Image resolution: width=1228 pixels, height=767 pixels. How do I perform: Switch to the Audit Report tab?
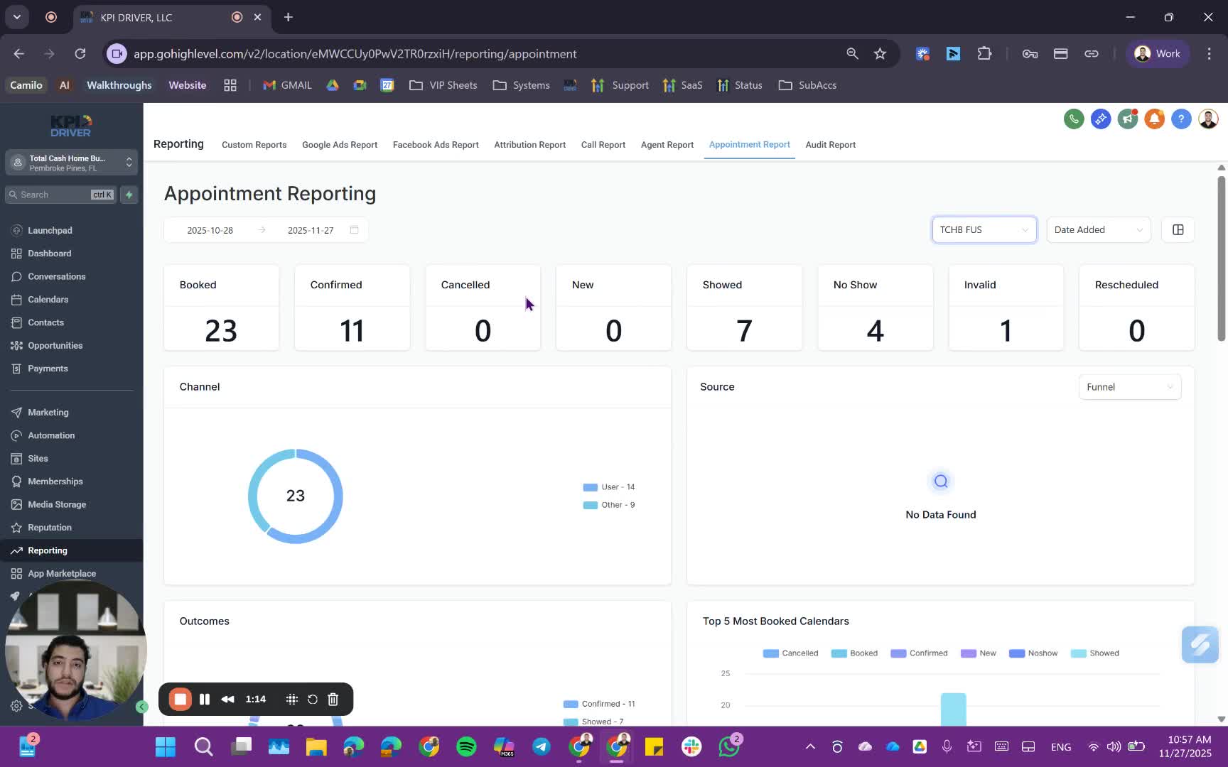click(x=831, y=145)
